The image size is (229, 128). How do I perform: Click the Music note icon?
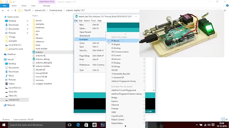pos(6,76)
